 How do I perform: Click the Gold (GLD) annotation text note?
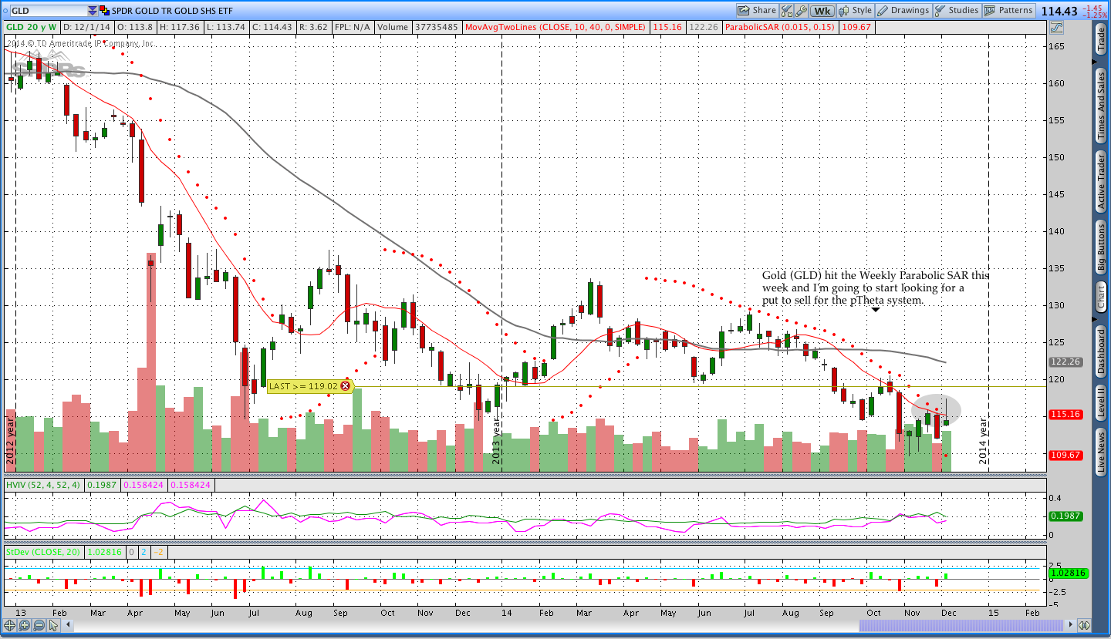tap(876, 288)
